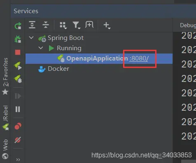Click the Resume Program icon
Viewport: 196px width, 163px height.
(x=18, y=96)
